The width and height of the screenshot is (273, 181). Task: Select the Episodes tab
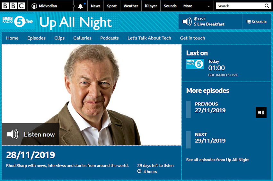[x=36, y=38]
